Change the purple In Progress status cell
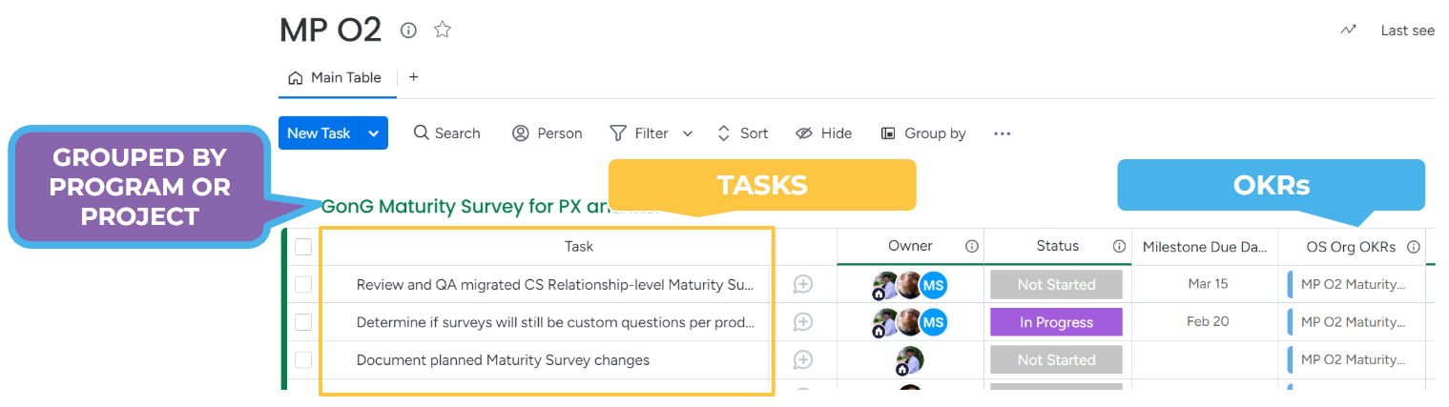 pyautogui.click(x=1056, y=322)
